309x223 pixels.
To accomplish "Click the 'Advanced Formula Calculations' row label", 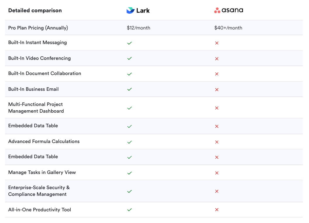I will (44, 141).
